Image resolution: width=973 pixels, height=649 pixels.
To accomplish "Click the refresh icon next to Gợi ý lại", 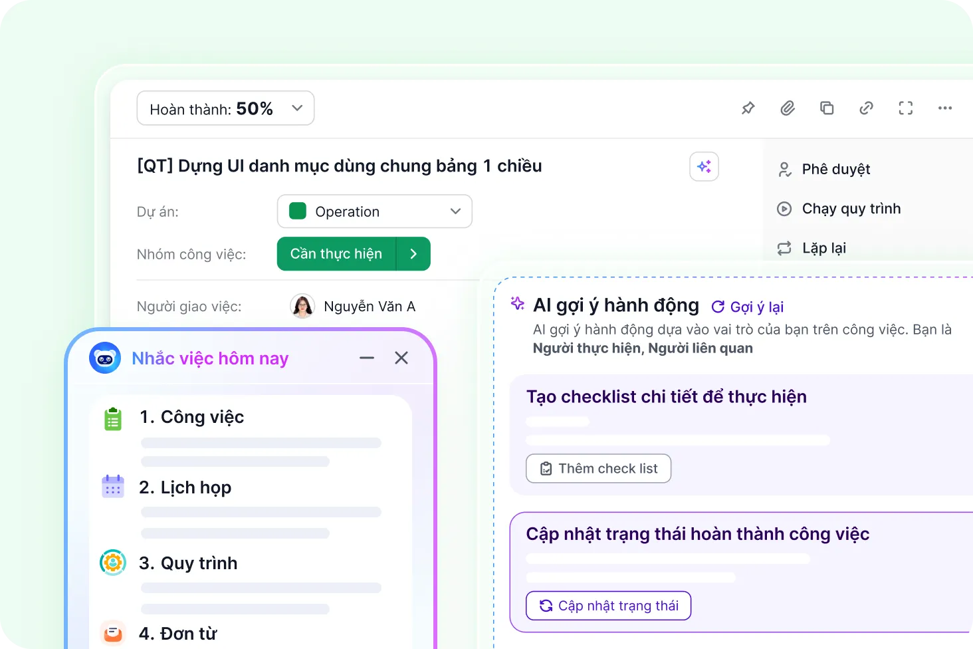I will pyautogui.click(x=718, y=307).
